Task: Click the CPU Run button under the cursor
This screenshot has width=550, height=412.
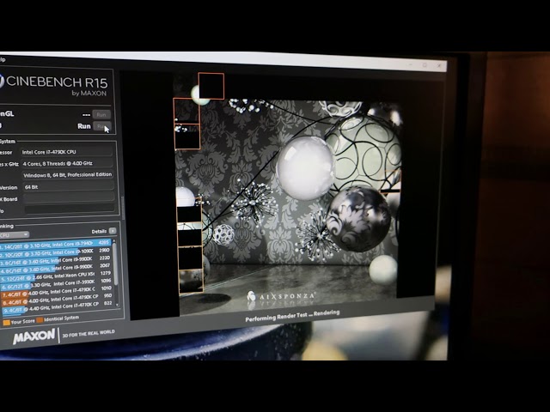Action: (102, 126)
